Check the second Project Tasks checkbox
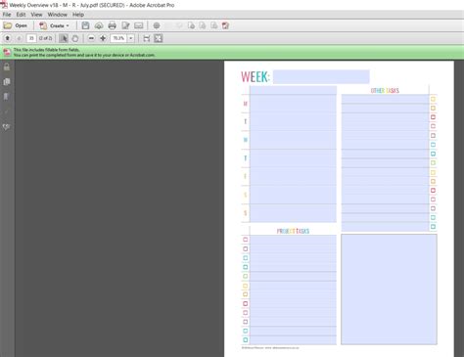464x357 pixels. coord(246,248)
